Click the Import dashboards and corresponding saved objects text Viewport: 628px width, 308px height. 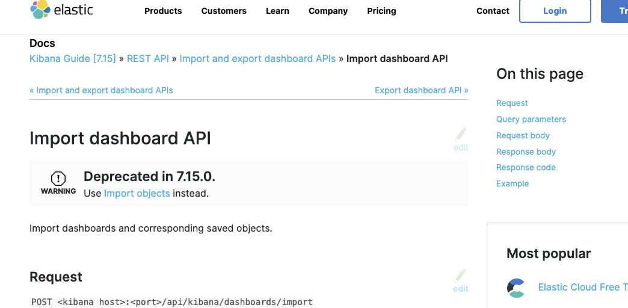(x=151, y=229)
